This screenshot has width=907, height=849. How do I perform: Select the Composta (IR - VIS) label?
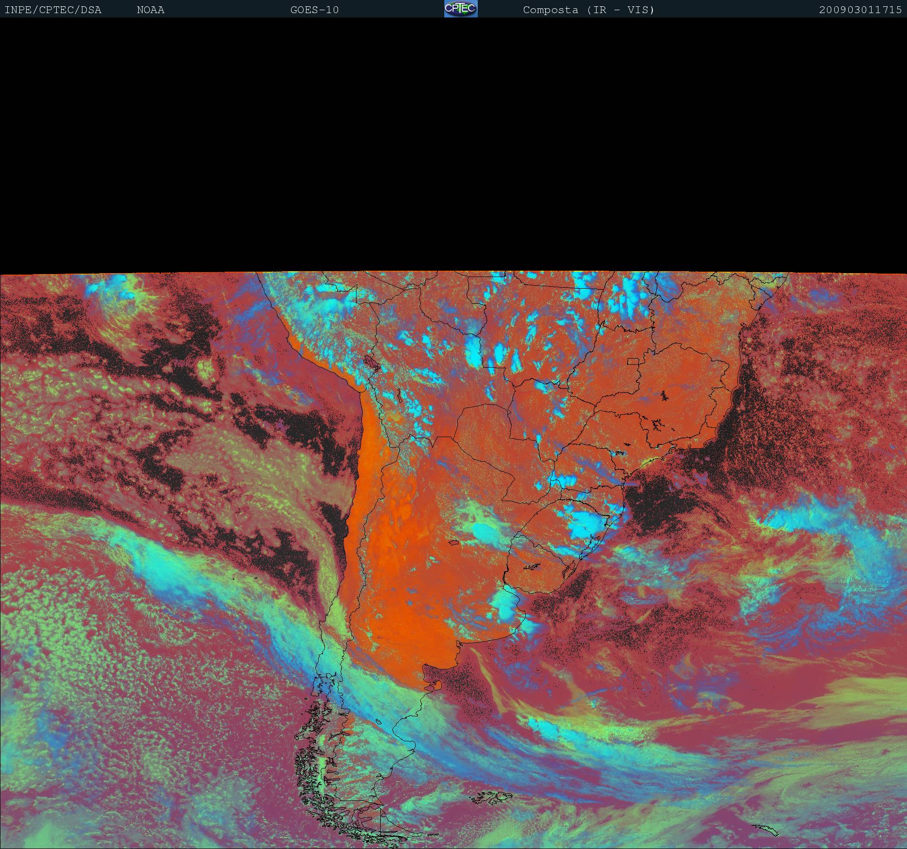[x=589, y=10]
